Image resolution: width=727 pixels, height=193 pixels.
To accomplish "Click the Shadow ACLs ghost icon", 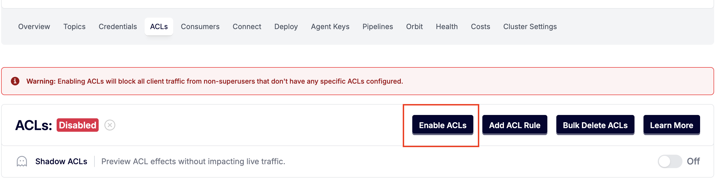I will [x=22, y=161].
